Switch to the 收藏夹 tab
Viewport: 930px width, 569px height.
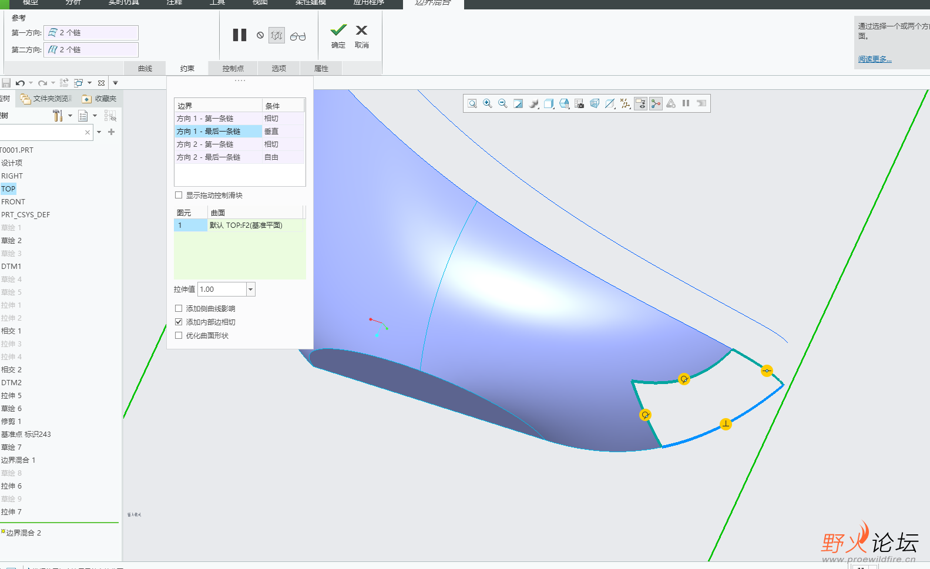pos(99,99)
